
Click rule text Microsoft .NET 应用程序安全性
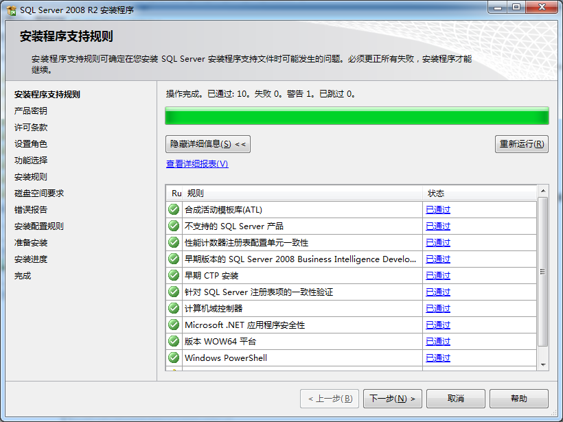(x=245, y=325)
